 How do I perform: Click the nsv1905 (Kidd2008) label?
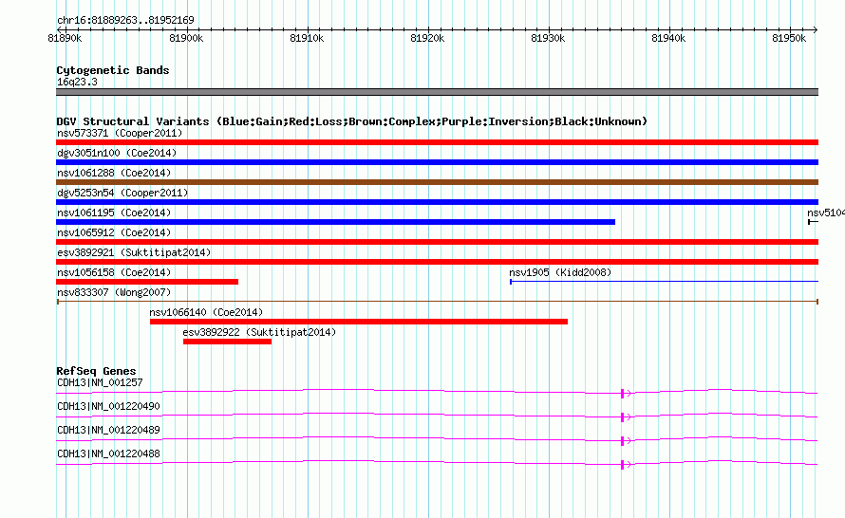[x=560, y=272]
